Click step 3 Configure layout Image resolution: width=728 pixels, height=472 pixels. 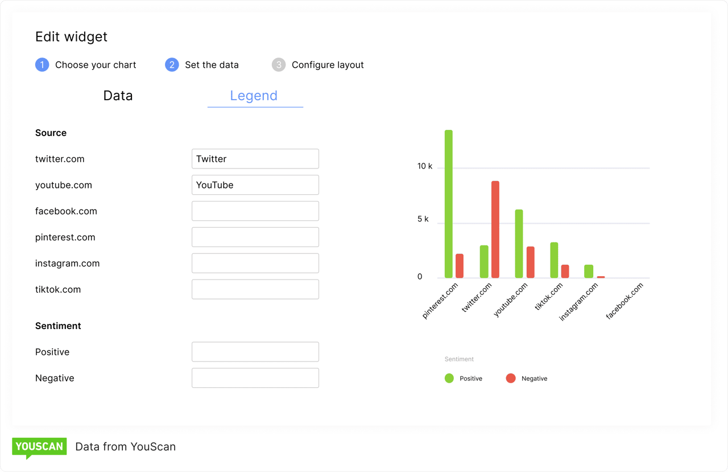(318, 64)
